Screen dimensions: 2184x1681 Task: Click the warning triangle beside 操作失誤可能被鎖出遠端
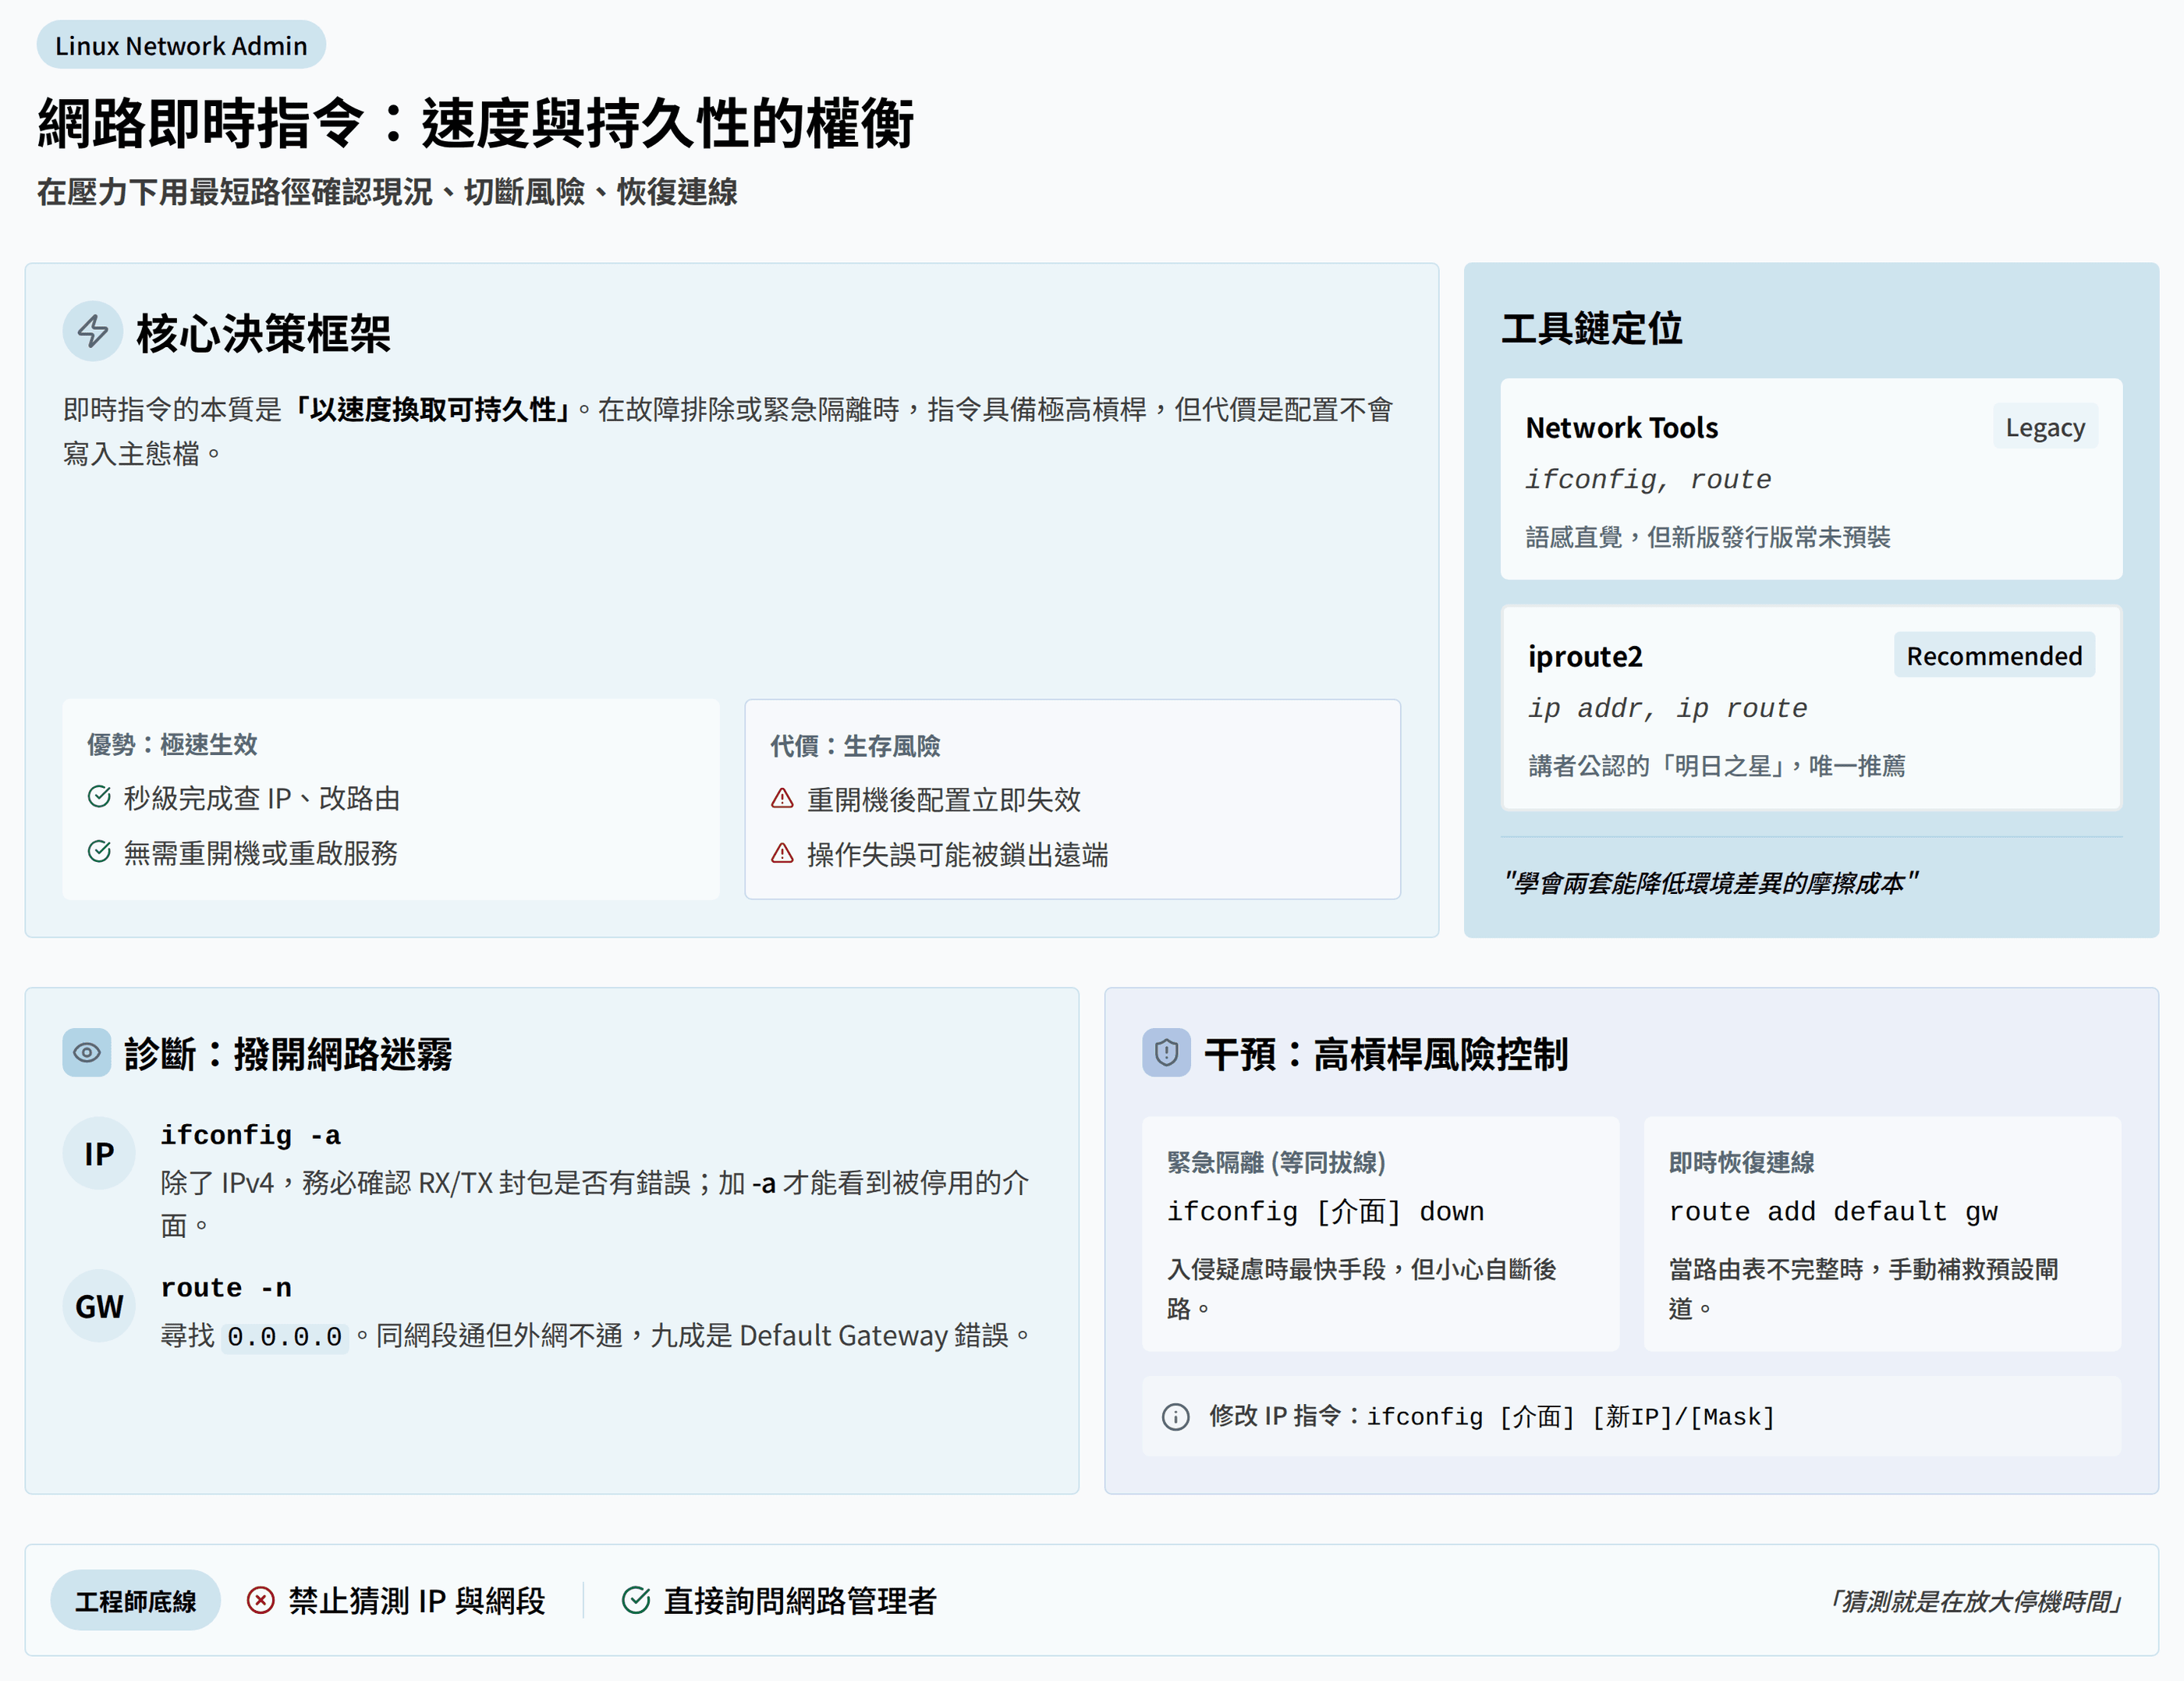point(782,854)
